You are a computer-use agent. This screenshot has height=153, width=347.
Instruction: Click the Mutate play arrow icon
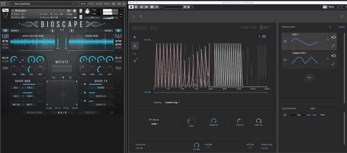[x=63, y=77]
